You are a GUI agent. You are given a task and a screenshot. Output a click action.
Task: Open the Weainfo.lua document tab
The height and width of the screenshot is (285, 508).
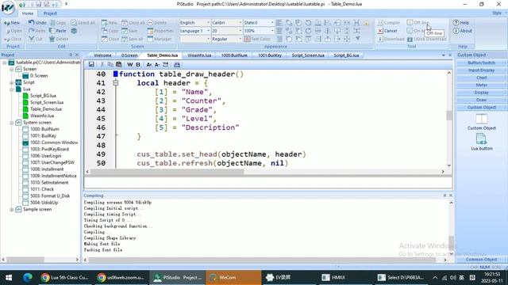[x=199, y=55]
